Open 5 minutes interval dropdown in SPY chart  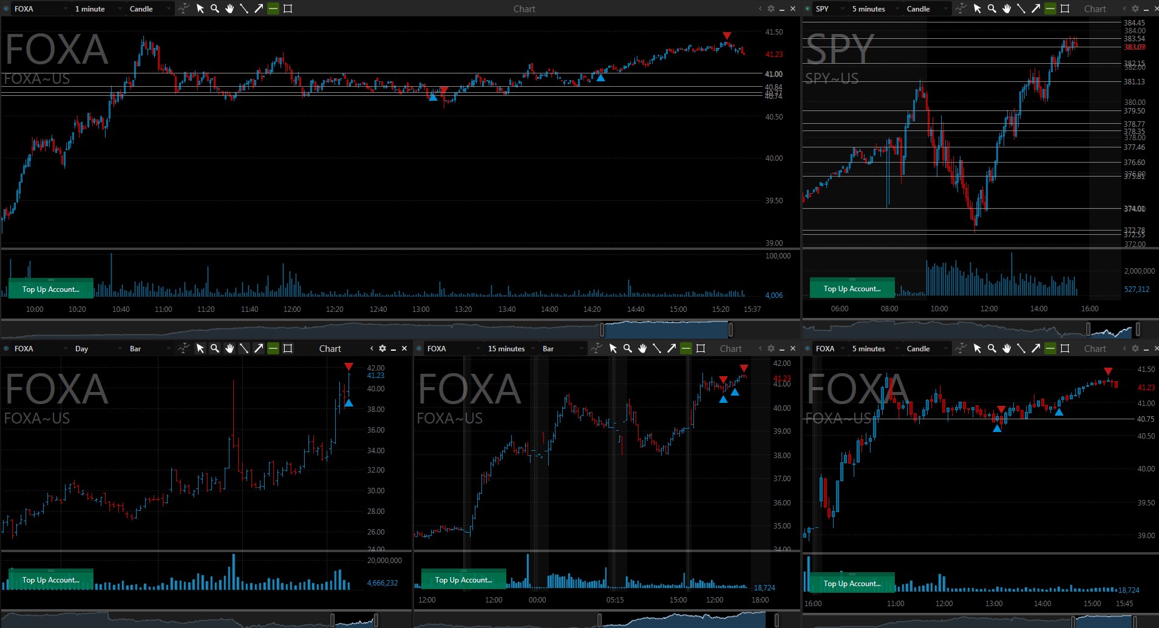pos(875,8)
